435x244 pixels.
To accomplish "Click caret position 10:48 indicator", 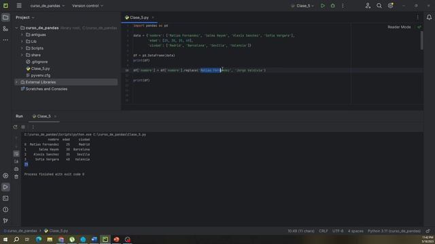I will pos(301,231).
